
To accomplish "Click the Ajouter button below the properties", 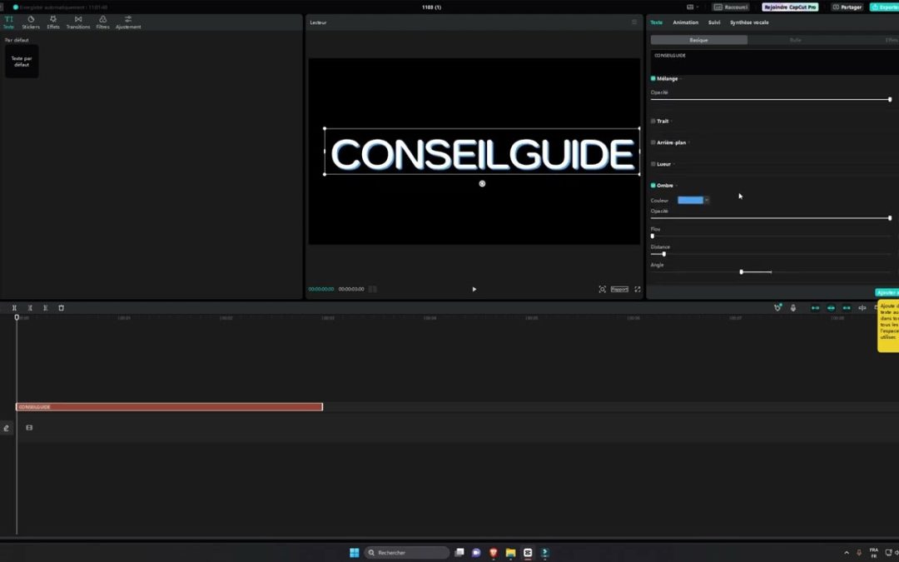I will (887, 292).
